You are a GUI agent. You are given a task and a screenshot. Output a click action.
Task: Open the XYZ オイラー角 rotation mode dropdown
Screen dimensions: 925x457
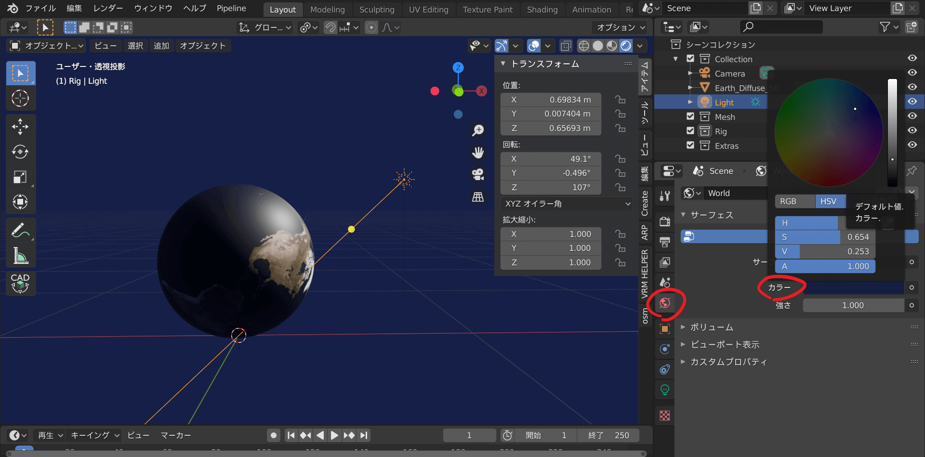(567, 204)
